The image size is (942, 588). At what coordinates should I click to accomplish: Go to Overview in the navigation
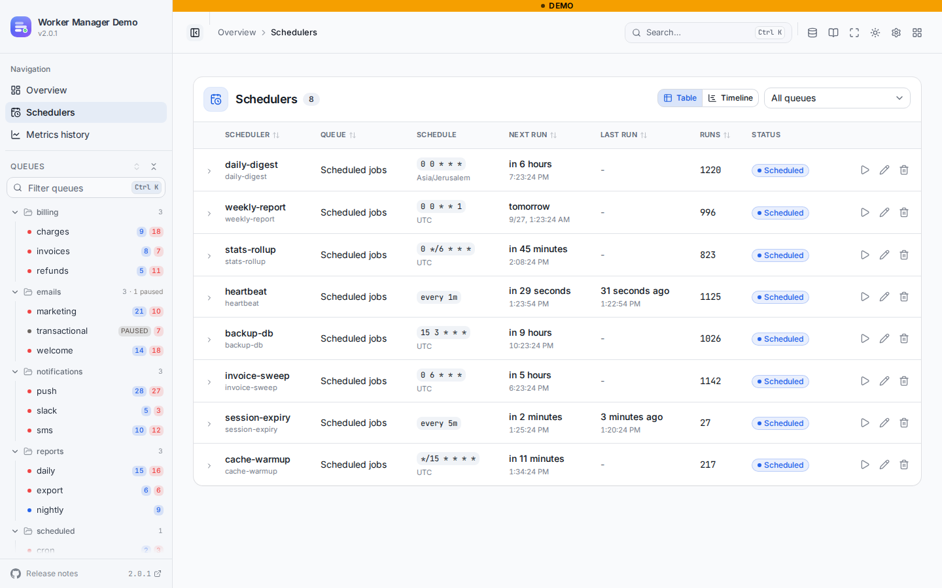coord(86,90)
